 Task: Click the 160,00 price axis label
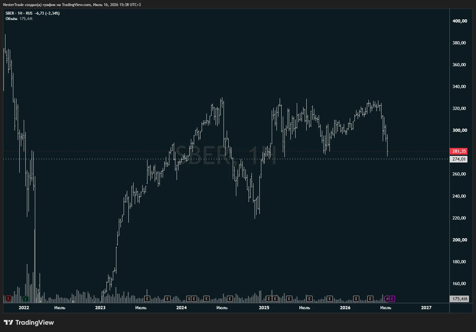coord(460,284)
